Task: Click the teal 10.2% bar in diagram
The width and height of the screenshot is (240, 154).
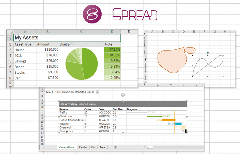Action: [178, 124]
